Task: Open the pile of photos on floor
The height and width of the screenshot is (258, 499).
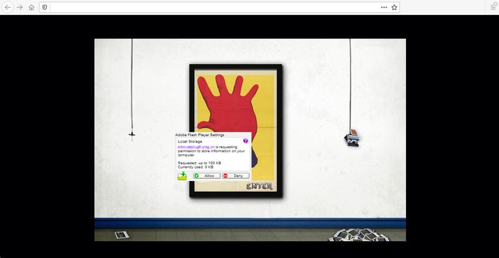Action: tap(360, 235)
